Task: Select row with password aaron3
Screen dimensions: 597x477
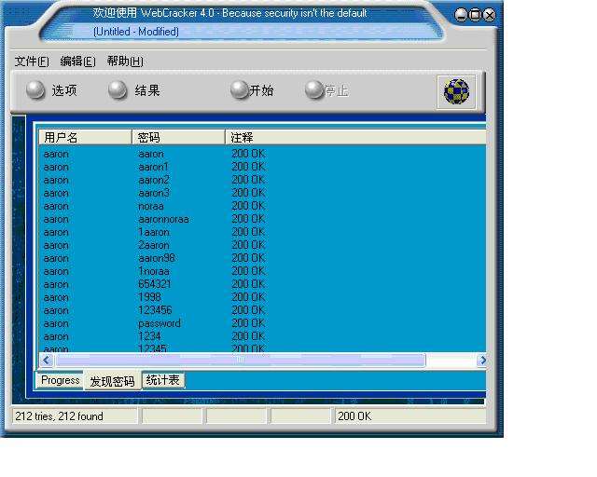Action: coord(262,193)
